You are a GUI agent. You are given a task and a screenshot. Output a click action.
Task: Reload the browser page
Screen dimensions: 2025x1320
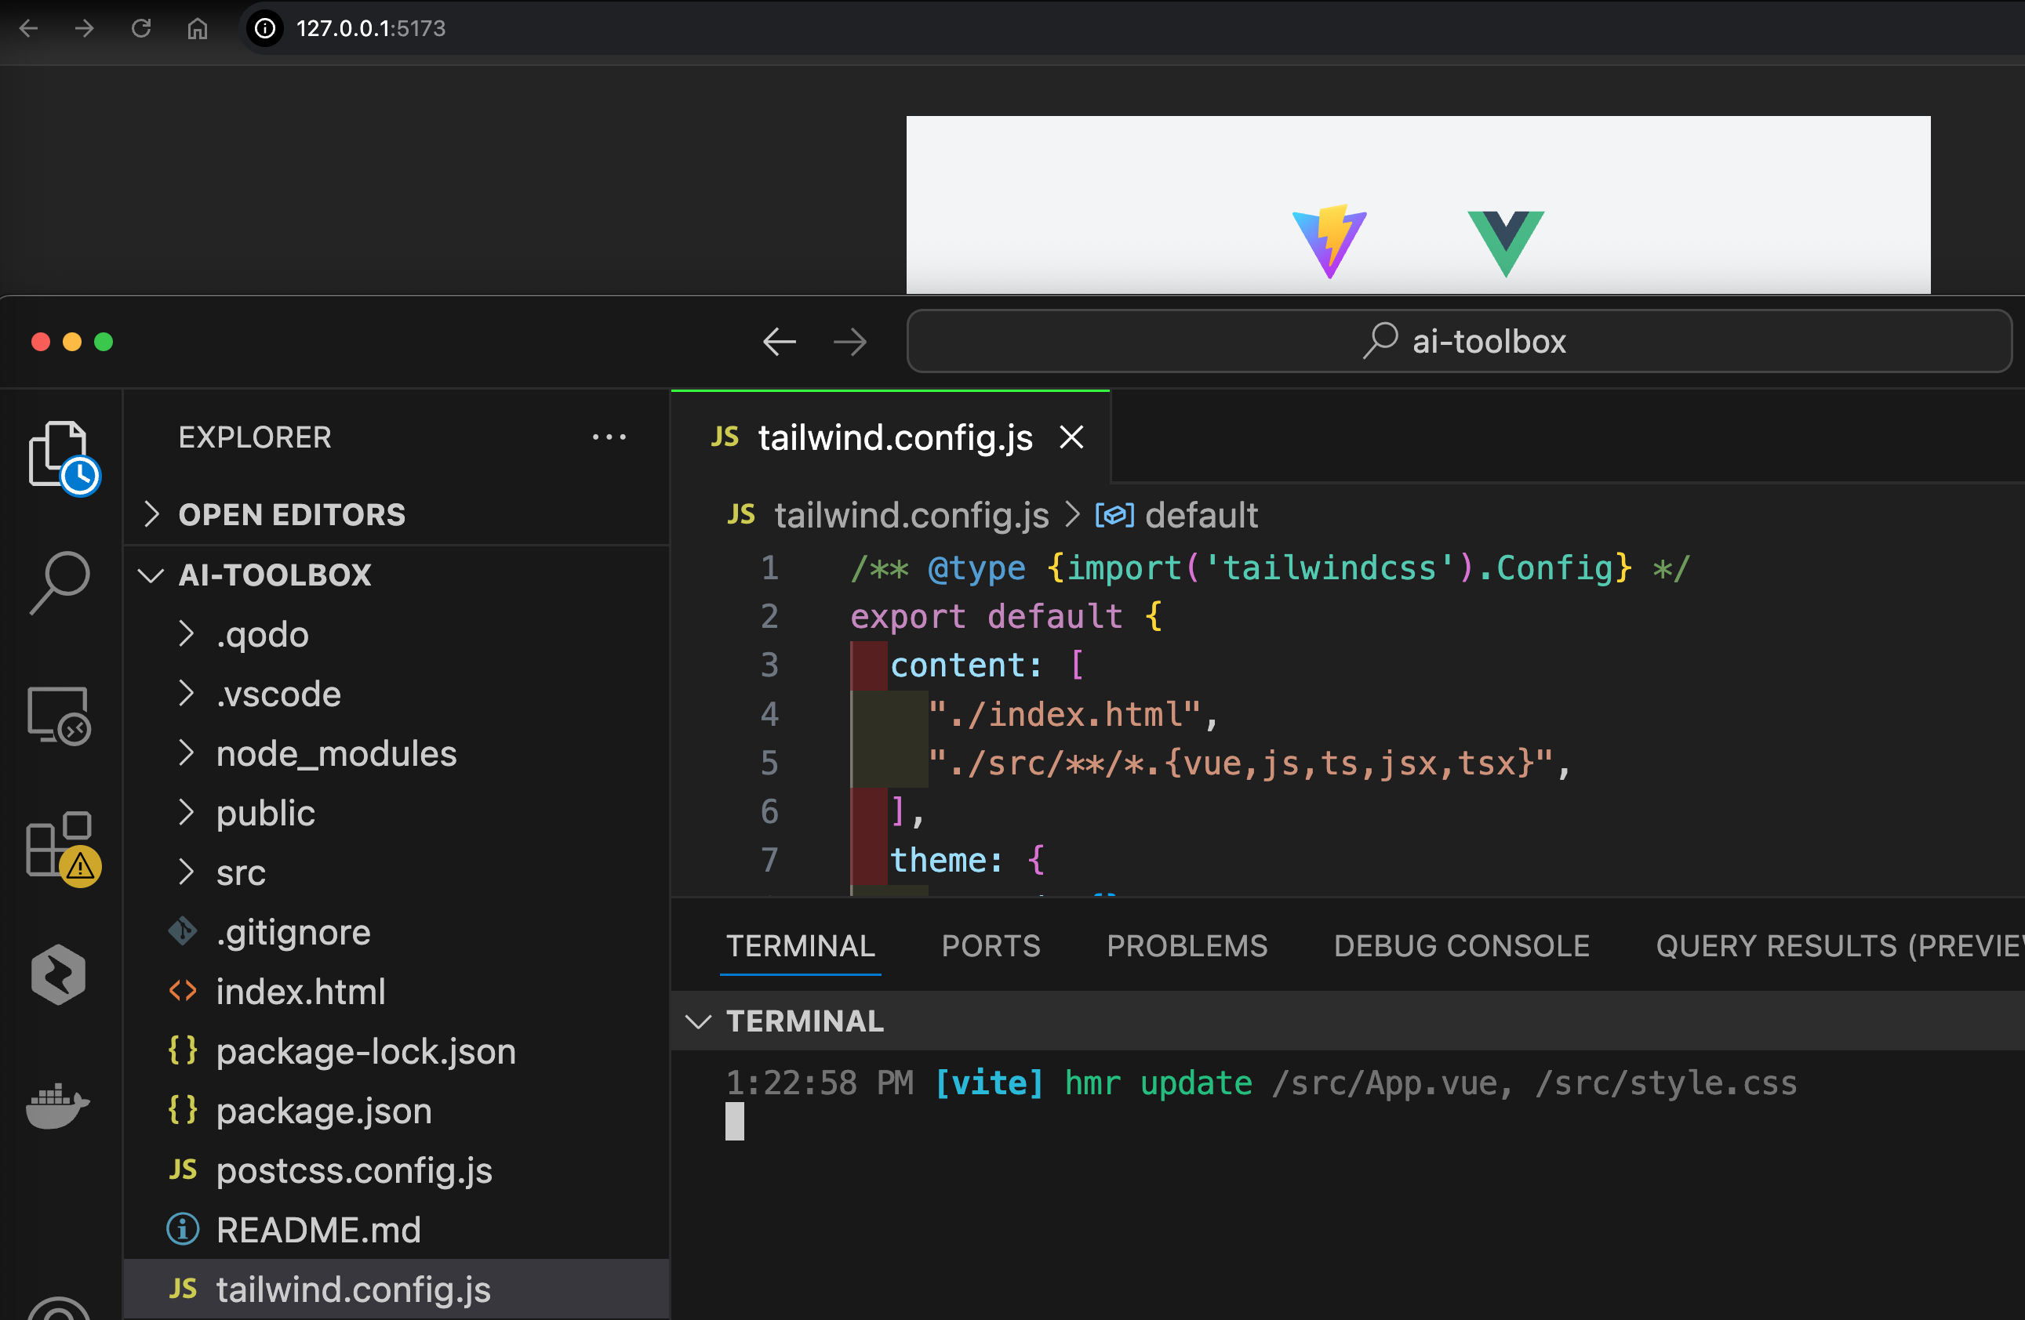coord(141,28)
